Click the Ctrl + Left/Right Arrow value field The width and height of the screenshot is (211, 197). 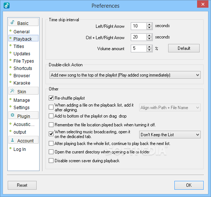pos(139,37)
